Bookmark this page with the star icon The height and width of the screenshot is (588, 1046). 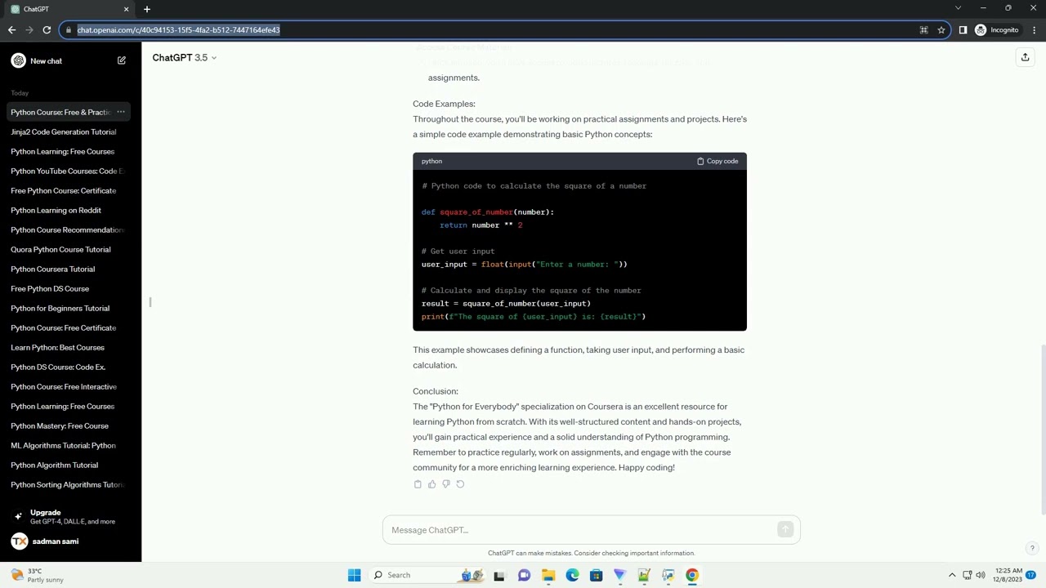tap(941, 30)
